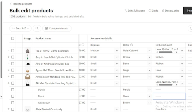This screenshot has height=112, width=192.
Task: Click the info icon next to Color header
Action: [132, 45]
